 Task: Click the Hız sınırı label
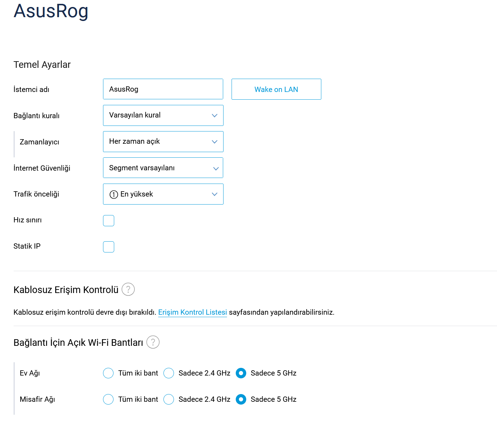coord(28,220)
